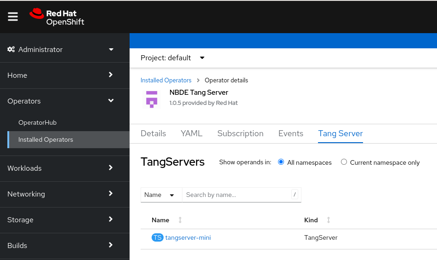Select Current namespace only radio button
This screenshot has height=260, width=437.
coord(344,162)
